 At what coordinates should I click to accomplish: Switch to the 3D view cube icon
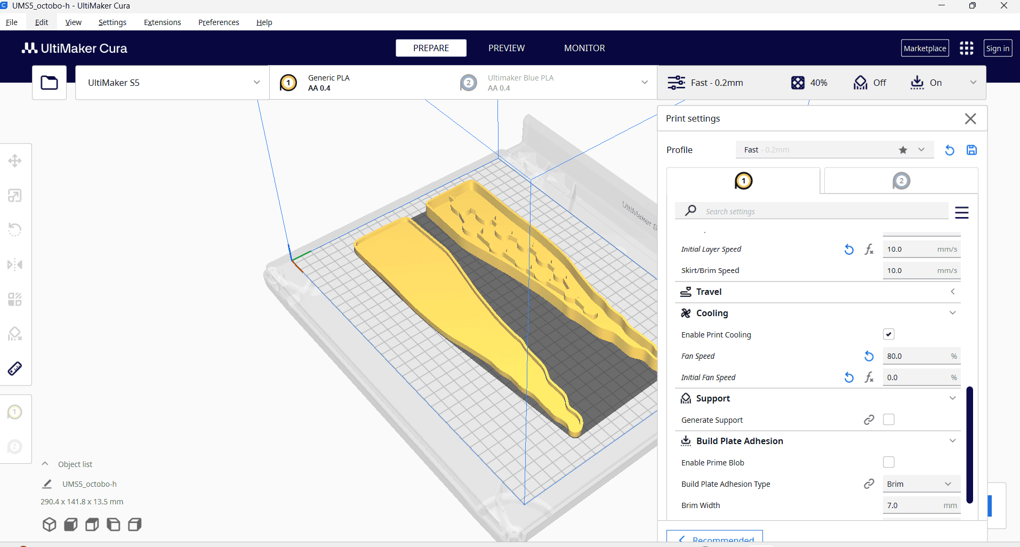pos(50,525)
